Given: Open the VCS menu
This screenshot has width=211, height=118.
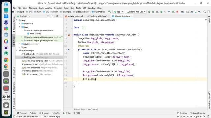Looking at the screenshot, I should pyautogui.click(x=84, y=8).
